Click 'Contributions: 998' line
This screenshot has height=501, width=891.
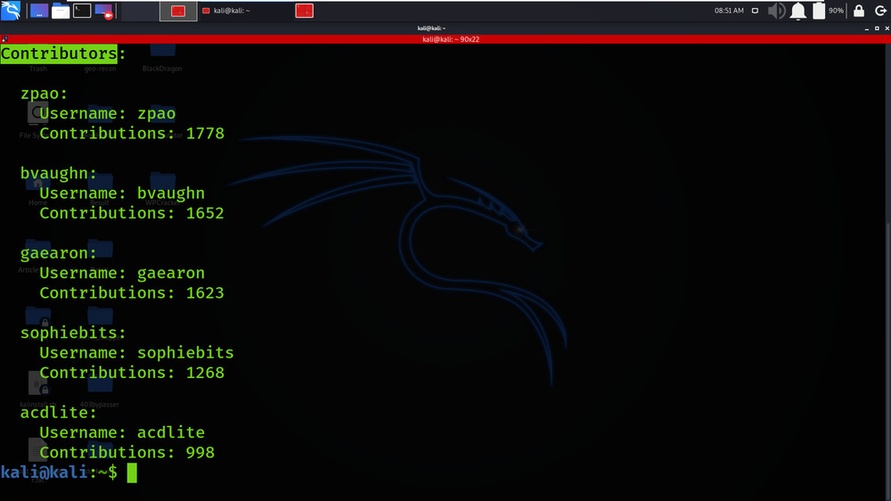click(127, 453)
